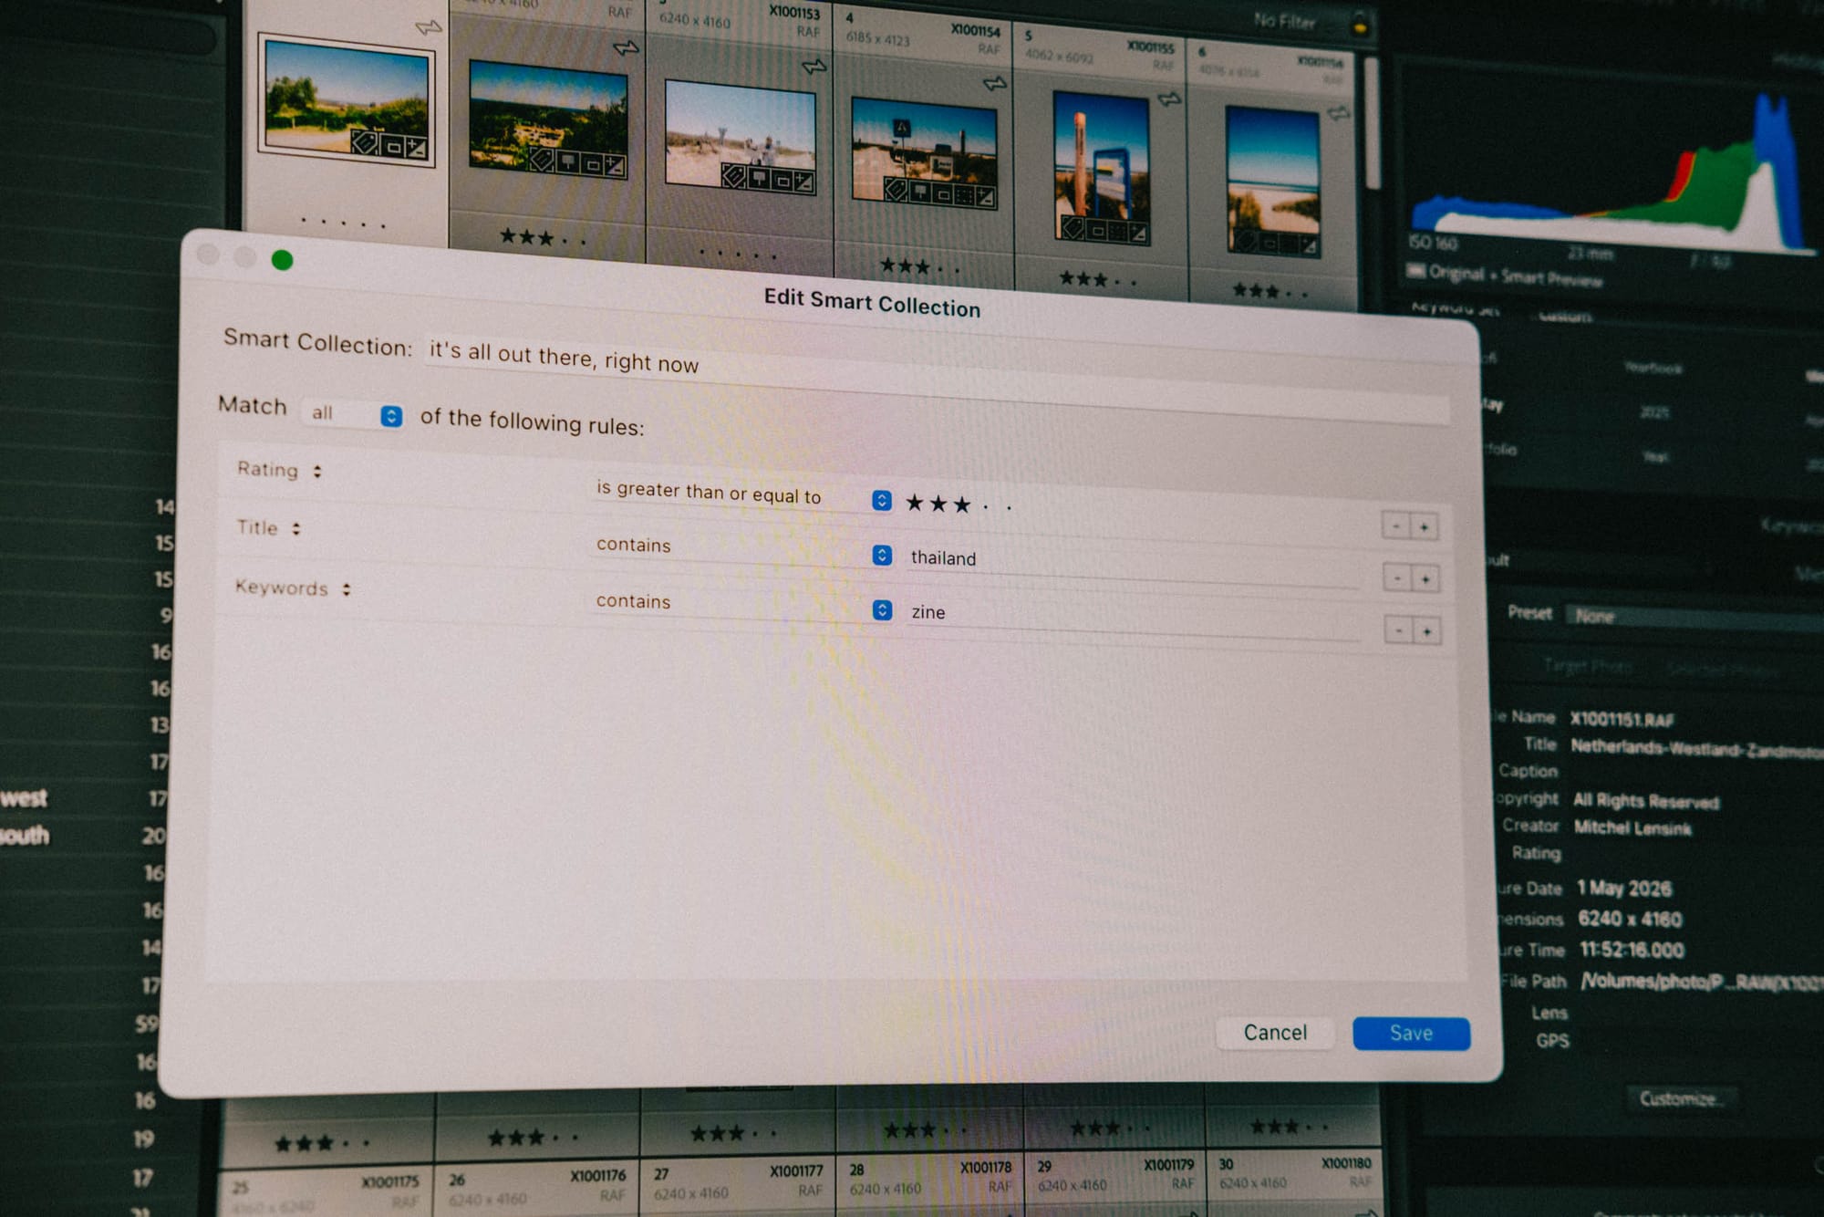Open the 'contains' dropdown in the Title row
This screenshot has width=1824, height=1217.
pyautogui.click(x=742, y=549)
